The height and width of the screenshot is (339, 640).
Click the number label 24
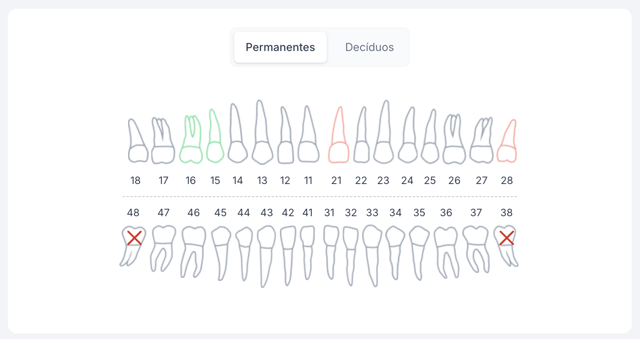pos(407,180)
